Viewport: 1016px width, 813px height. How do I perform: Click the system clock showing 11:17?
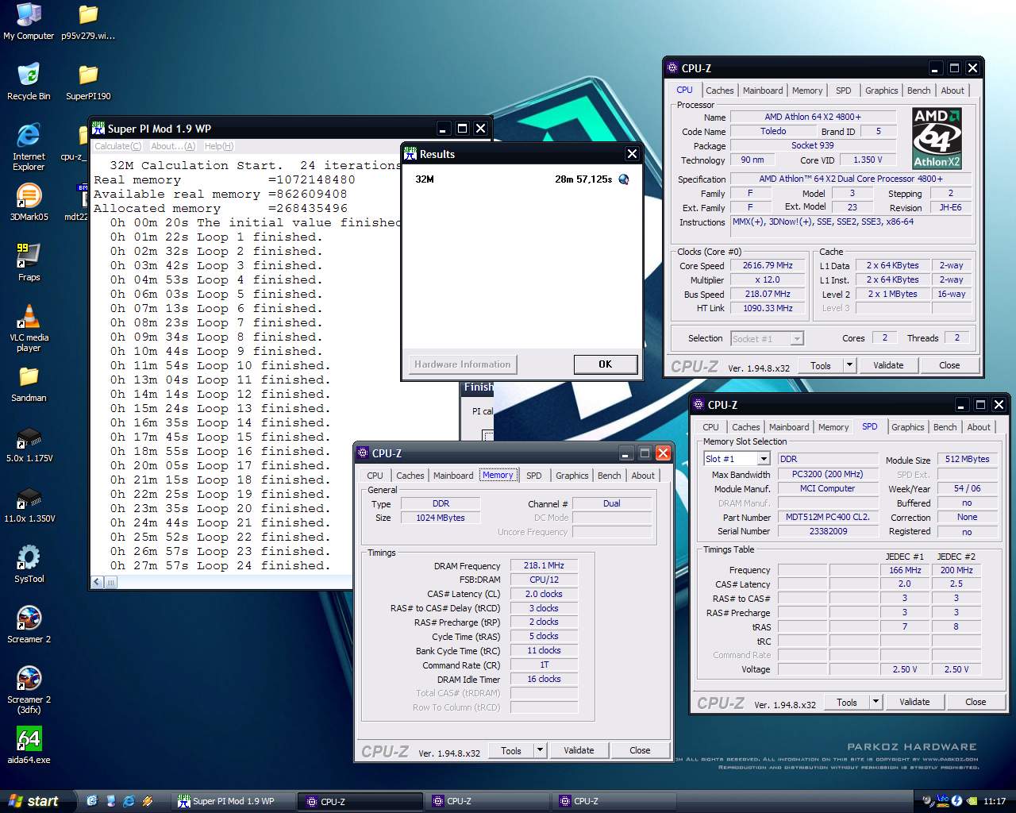(x=994, y=801)
